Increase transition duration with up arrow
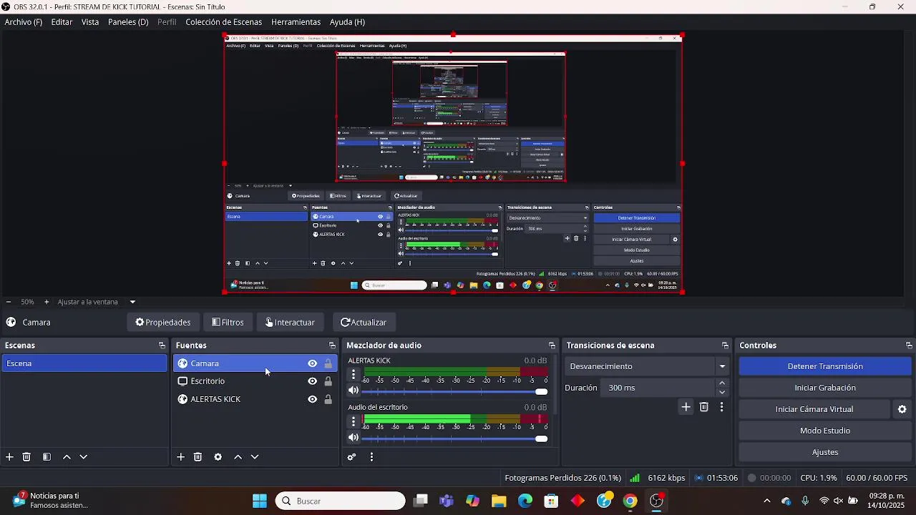 (722, 383)
